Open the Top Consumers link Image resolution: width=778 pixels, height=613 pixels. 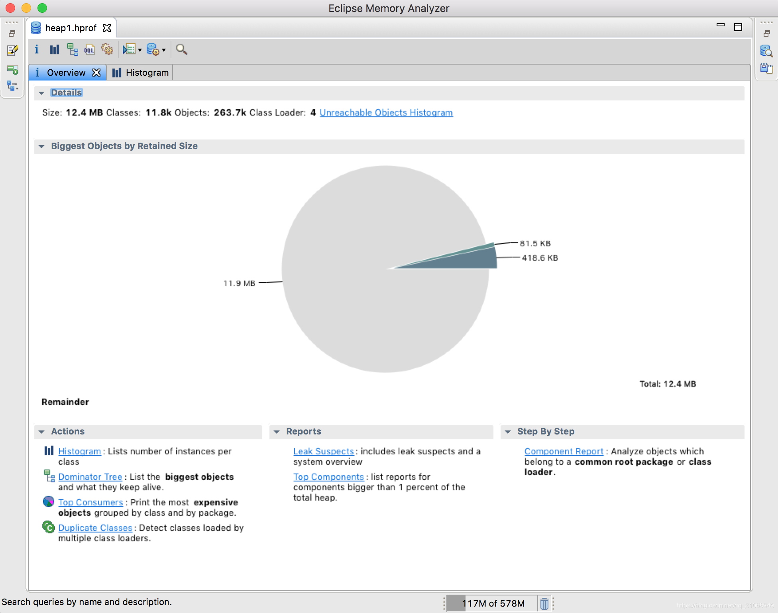pos(90,502)
